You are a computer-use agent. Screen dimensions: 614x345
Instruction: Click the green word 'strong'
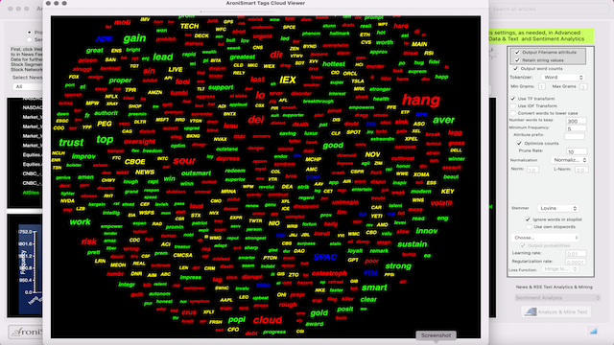(x=398, y=266)
